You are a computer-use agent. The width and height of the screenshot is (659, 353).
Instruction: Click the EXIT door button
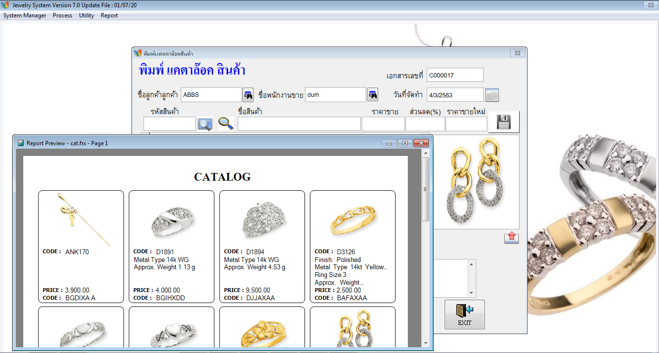pyautogui.click(x=465, y=315)
